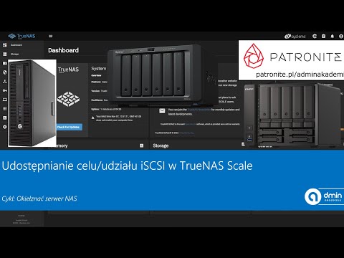Click the iXsystems link after TrueNAS SCALE copyright
This screenshot has height=258, width=344.
[x=186, y=133]
